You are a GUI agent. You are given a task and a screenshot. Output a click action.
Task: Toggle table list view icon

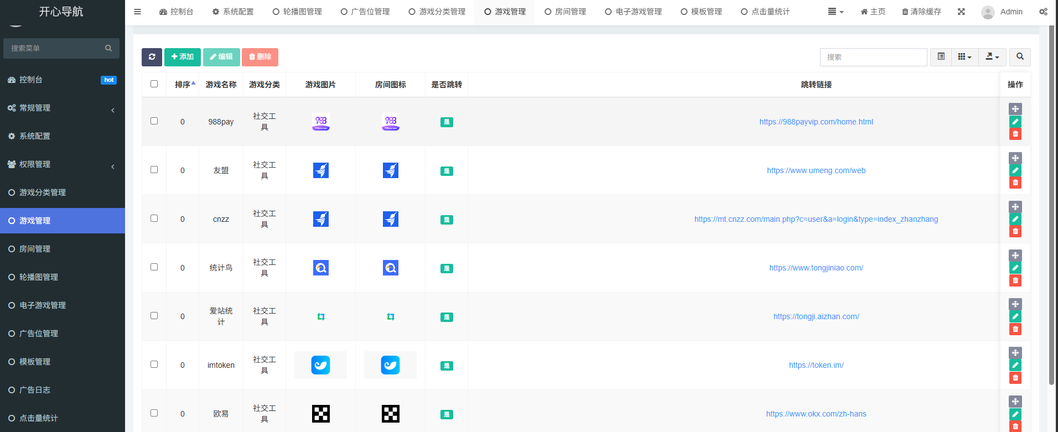941,57
